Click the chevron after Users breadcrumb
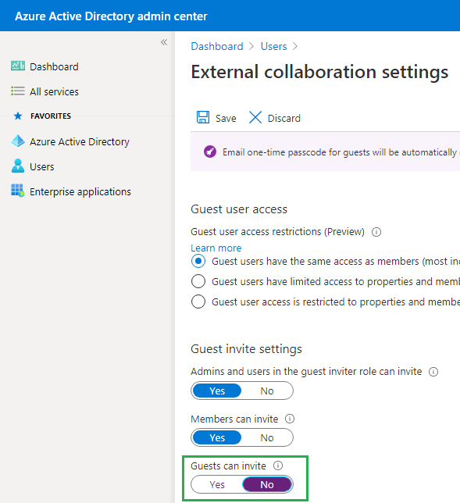Viewport: 460px width, 503px height. coord(295,47)
